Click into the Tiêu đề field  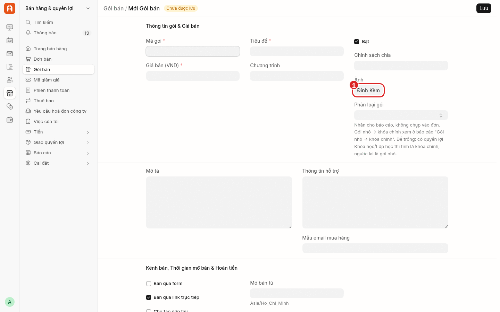[x=297, y=51]
